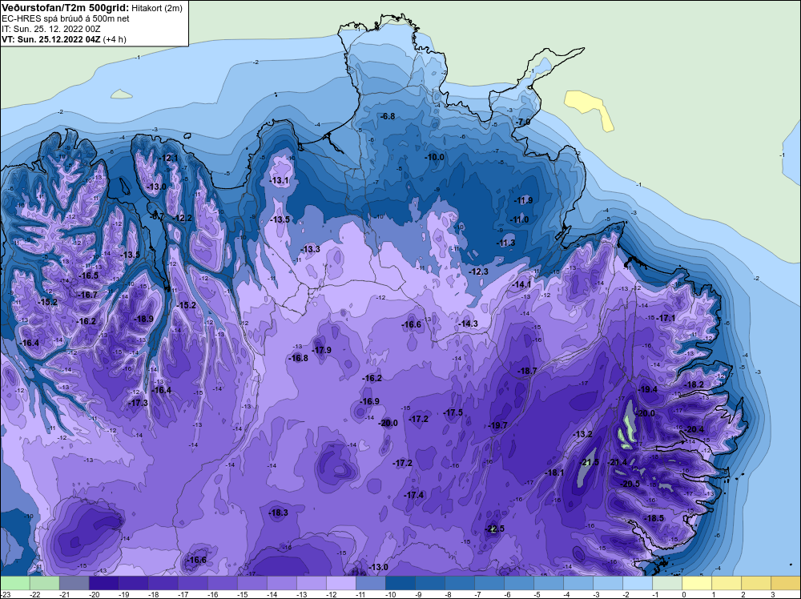
Task: Select the legend color swatch labeled -22
Action: 44,583
